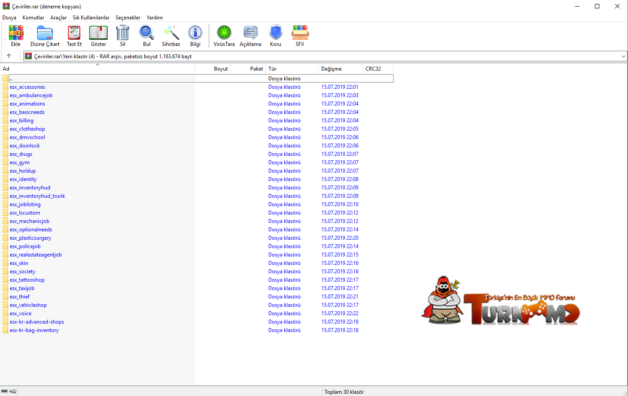This screenshot has height=396, width=628.
Task: Select the esx_drugs folder
Action: pos(21,154)
